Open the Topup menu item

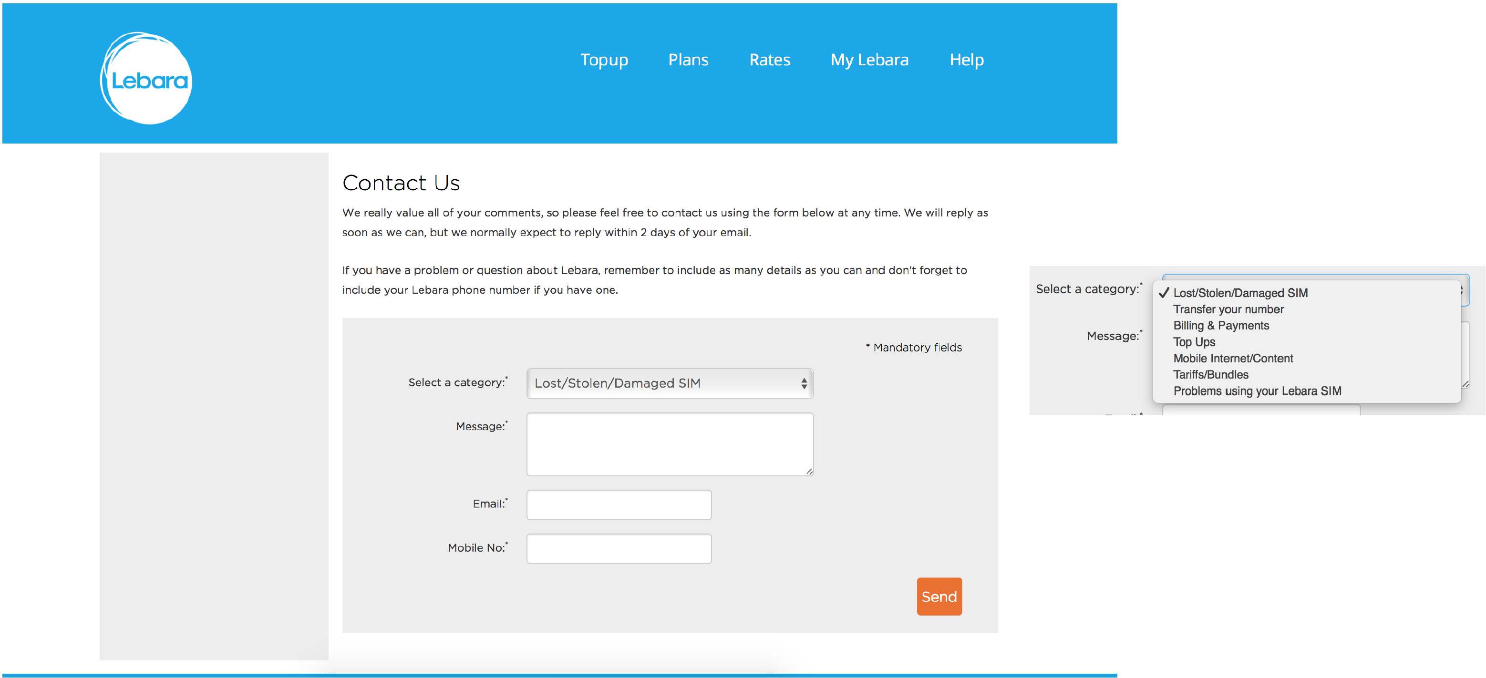tap(603, 60)
